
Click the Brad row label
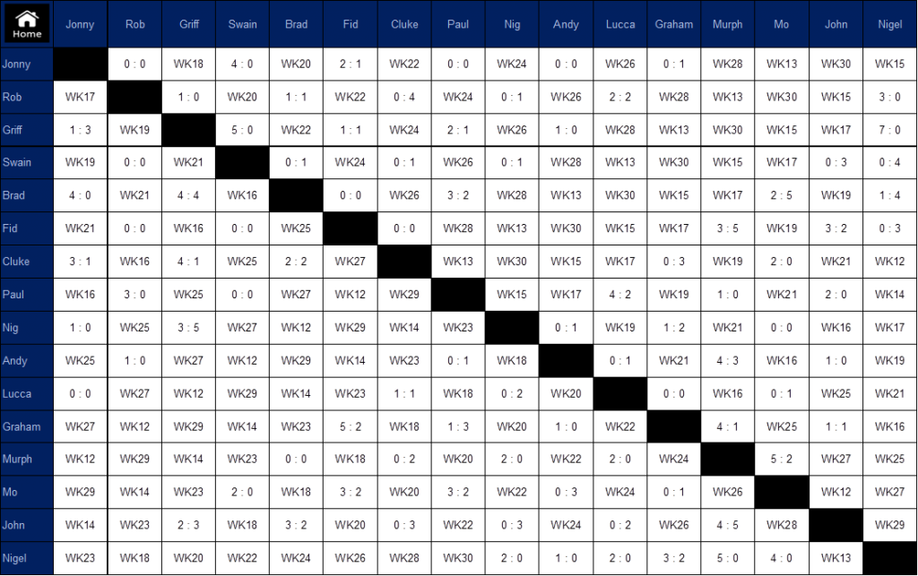tap(27, 195)
